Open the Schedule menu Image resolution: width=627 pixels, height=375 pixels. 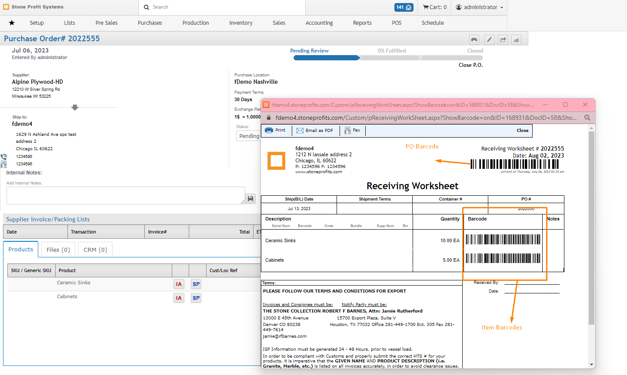click(433, 23)
